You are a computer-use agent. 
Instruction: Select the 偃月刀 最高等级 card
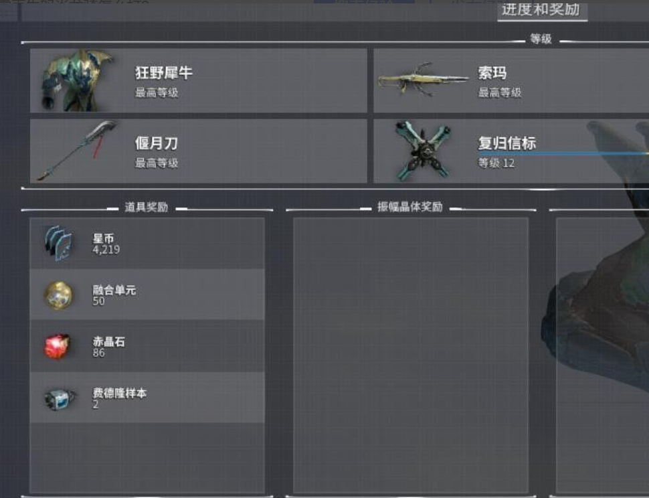click(x=199, y=151)
